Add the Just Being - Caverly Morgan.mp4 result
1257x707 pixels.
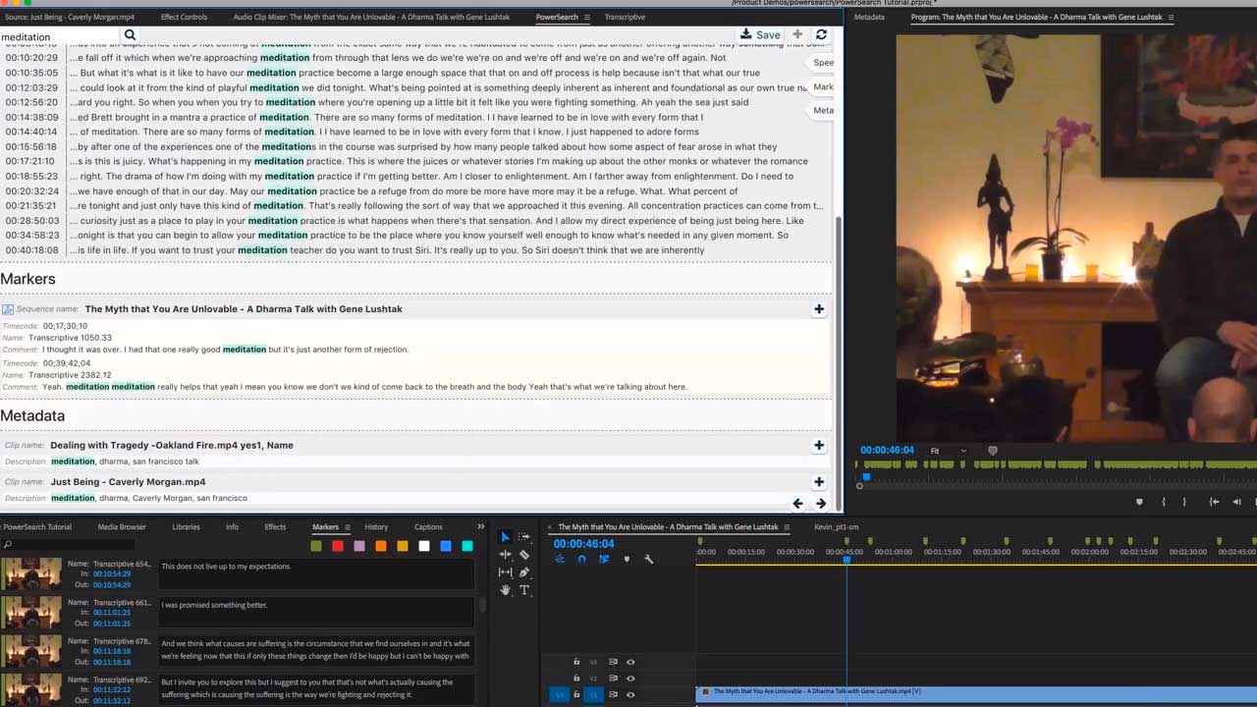click(819, 482)
